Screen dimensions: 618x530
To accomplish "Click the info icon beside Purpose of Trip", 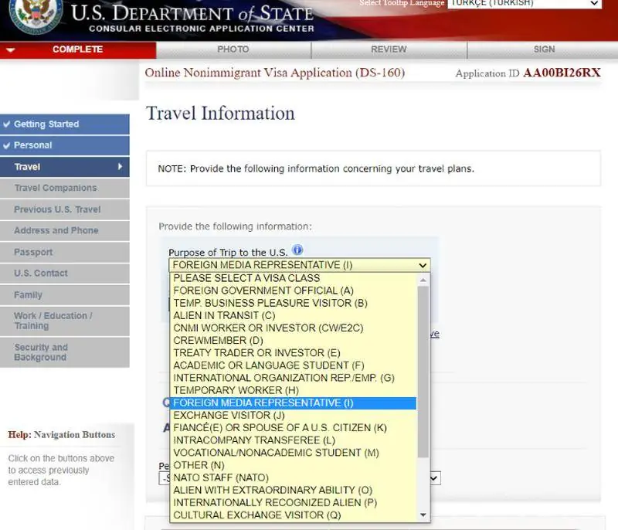I will pos(297,250).
